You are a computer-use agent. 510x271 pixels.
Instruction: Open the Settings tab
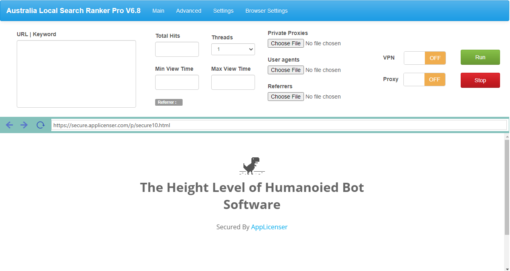click(x=223, y=11)
